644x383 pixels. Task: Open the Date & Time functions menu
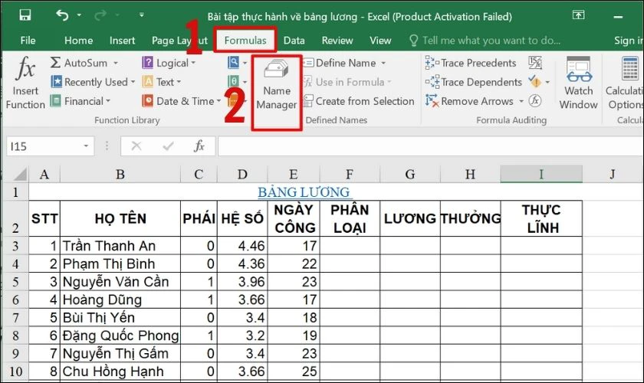(181, 101)
